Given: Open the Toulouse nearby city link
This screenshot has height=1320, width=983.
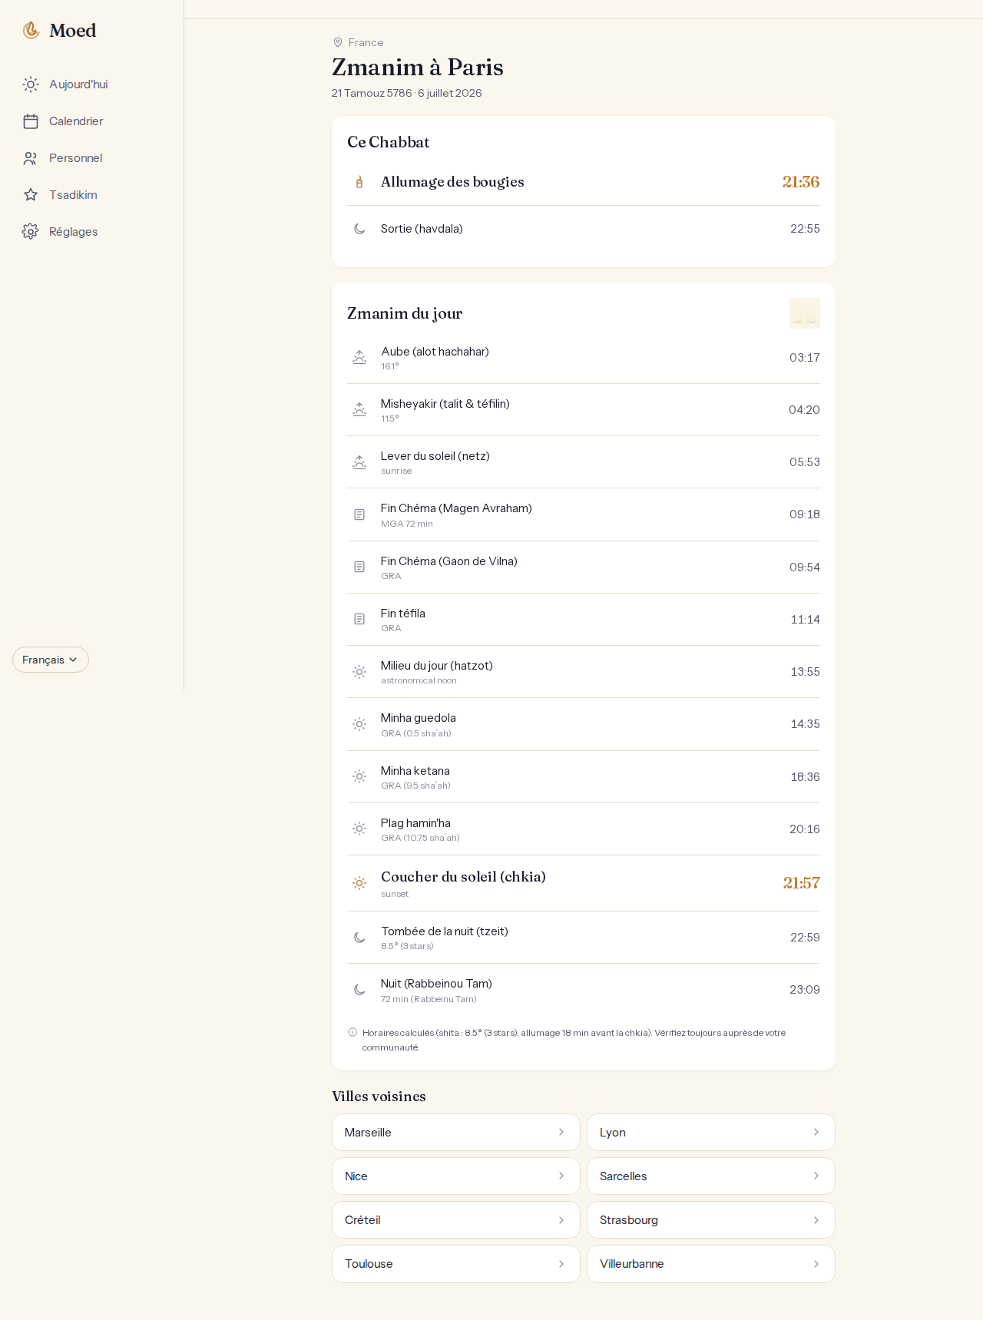Looking at the screenshot, I should 456,1264.
